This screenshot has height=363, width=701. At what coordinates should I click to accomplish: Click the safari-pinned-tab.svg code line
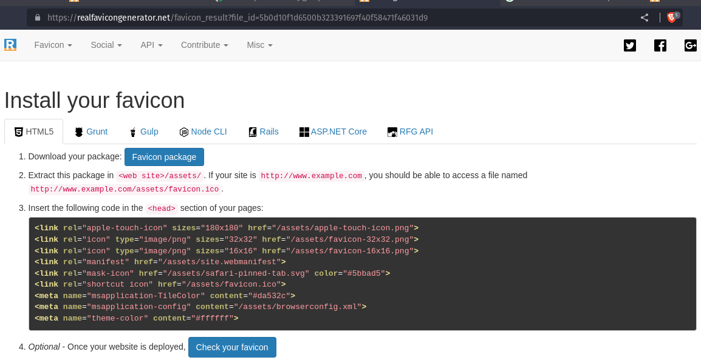(x=213, y=273)
